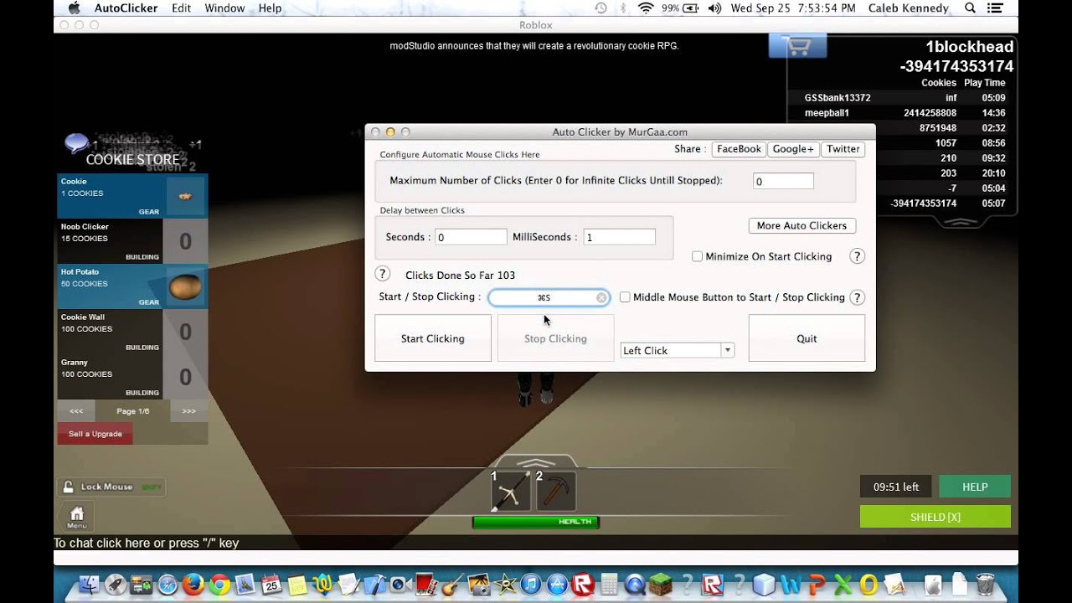Open iTunes from the dock

[532, 584]
